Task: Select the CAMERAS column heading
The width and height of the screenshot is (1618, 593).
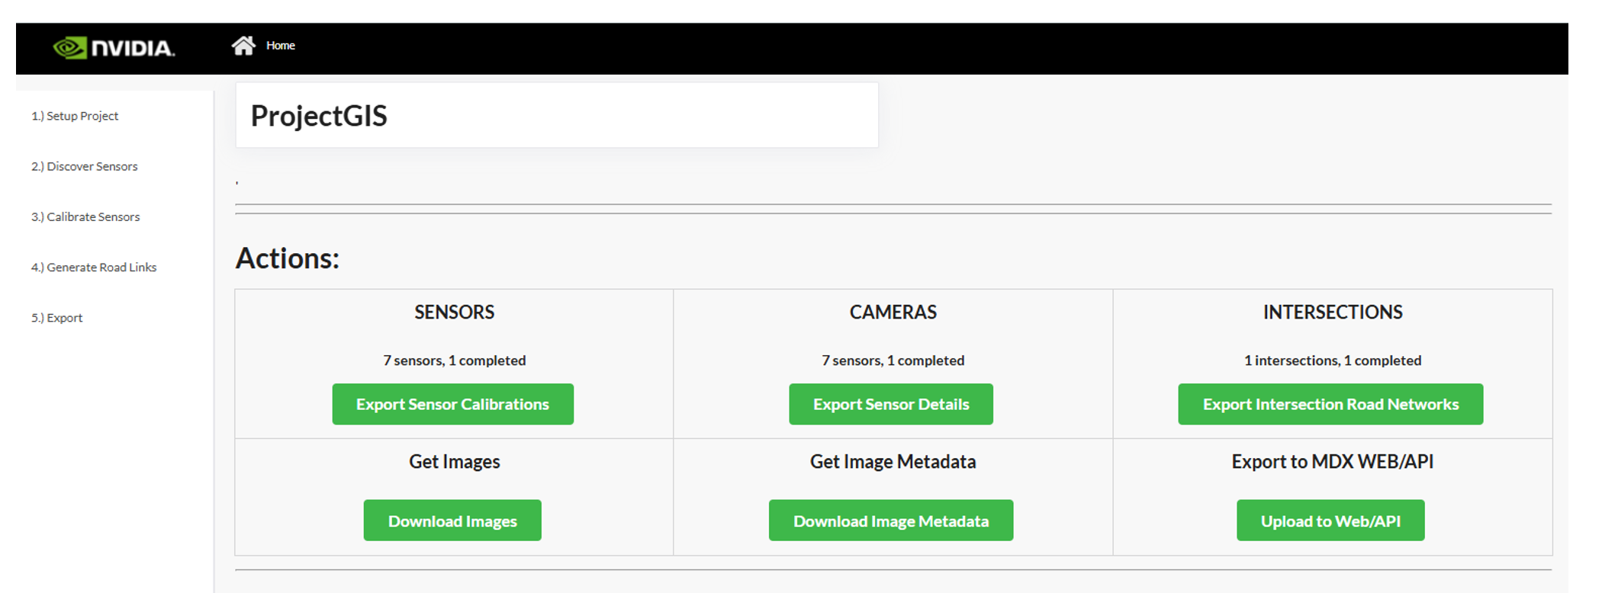Action: [893, 312]
